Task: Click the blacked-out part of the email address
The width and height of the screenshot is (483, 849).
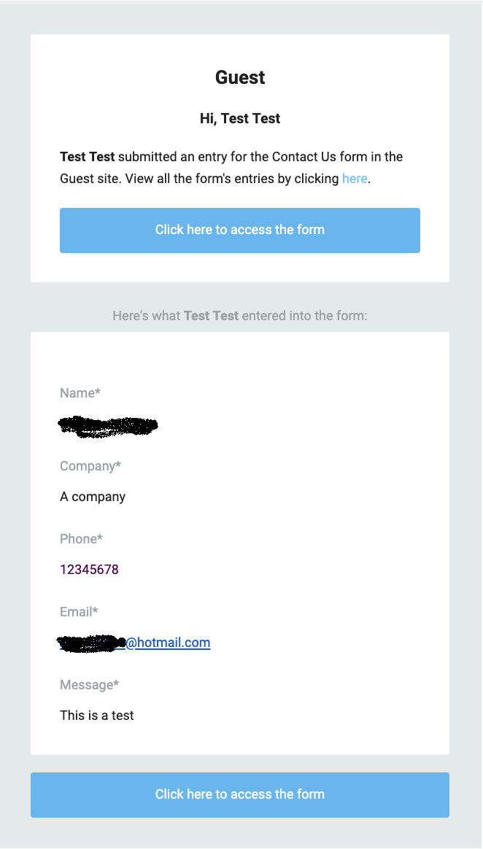Action: click(x=91, y=643)
